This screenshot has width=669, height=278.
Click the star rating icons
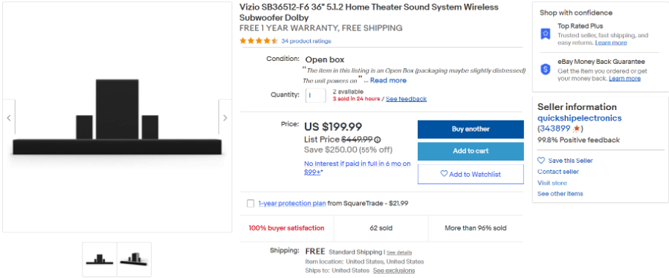tap(259, 41)
